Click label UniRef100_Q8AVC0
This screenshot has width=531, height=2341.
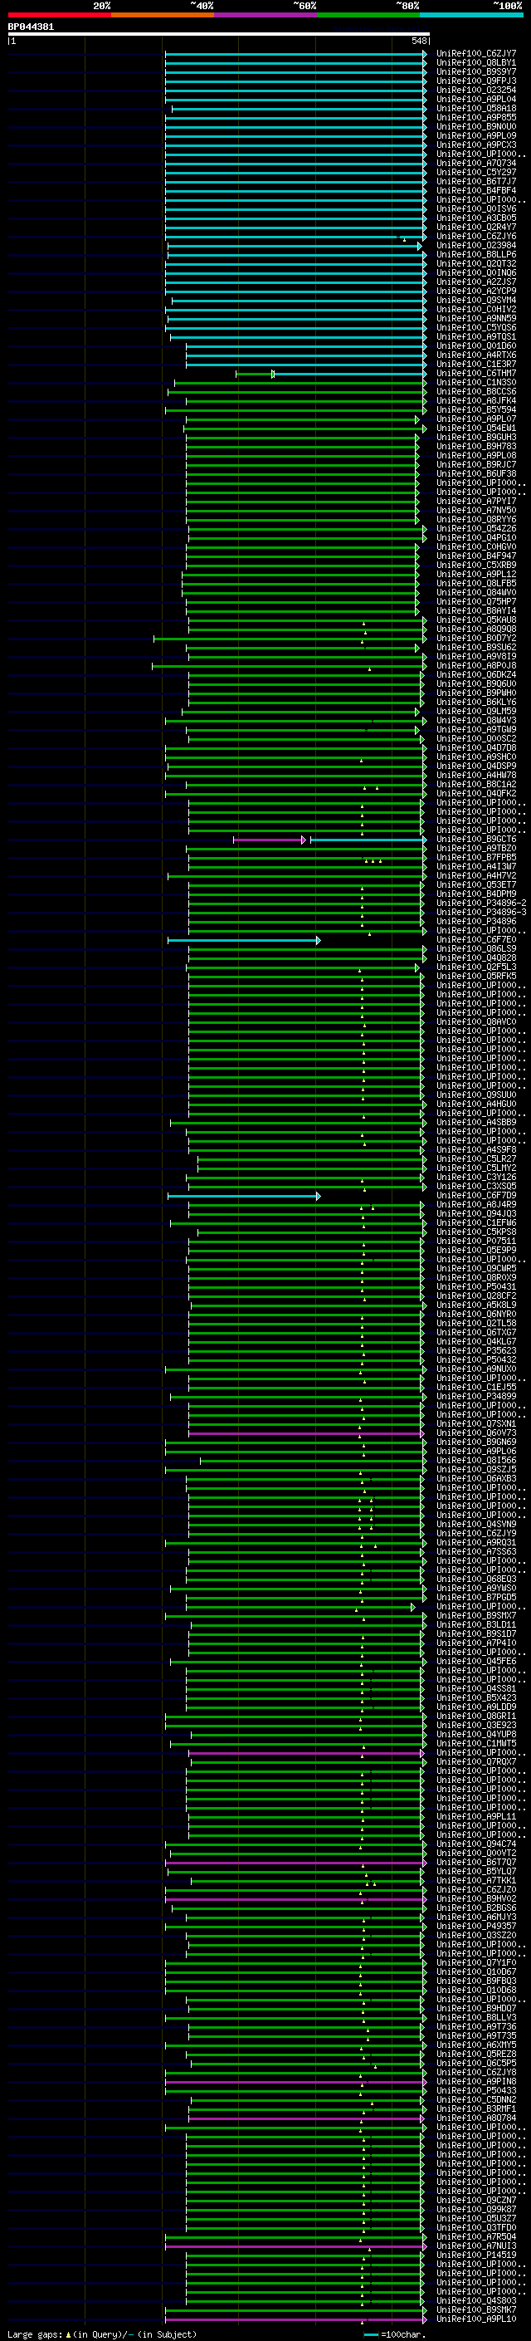[x=476, y=1022]
